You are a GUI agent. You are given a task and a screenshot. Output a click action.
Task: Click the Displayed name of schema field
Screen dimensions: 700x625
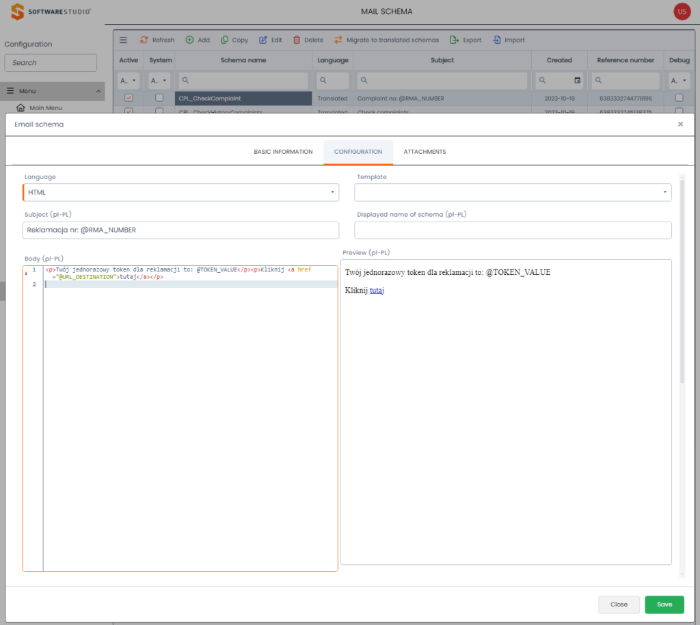point(513,230)
